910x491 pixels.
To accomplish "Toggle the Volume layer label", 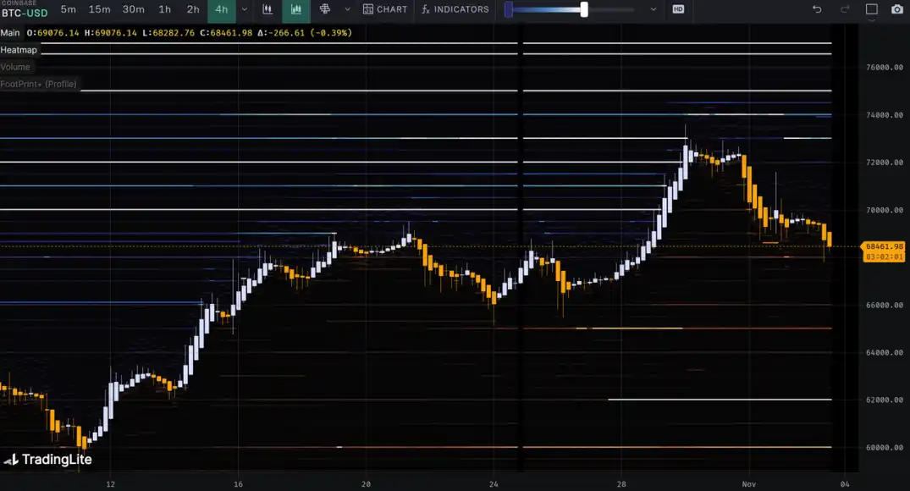I will (15, 67).
